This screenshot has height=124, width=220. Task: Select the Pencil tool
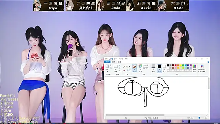click(x=124, y=67)
